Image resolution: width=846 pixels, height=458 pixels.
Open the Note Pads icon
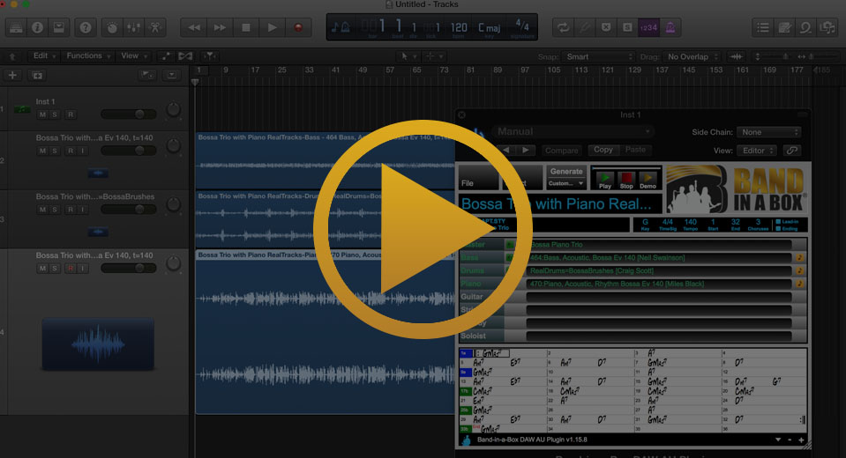(x=784, y=27)
